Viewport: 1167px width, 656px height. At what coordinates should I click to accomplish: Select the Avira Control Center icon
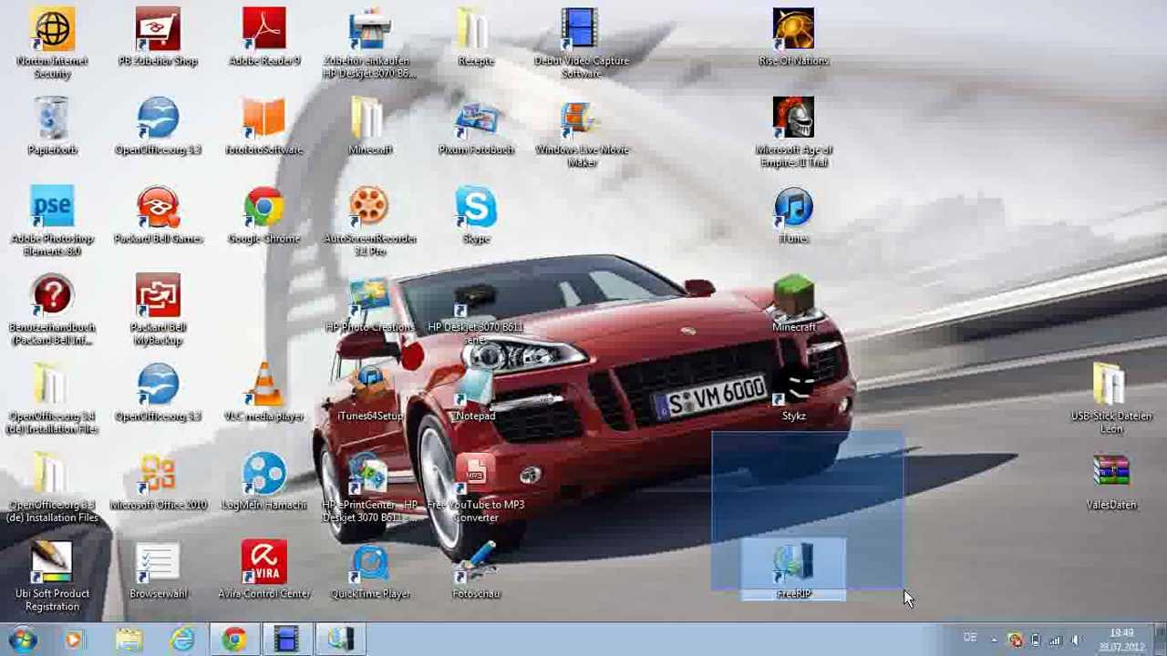(x=263, y=571)
